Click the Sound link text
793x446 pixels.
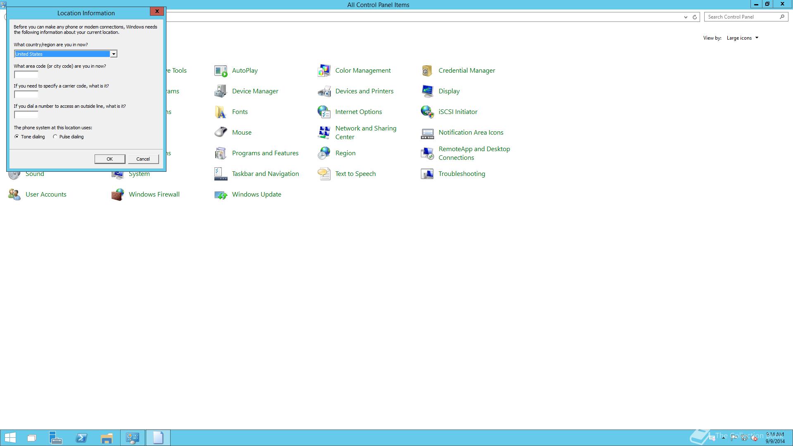[35, 174]
